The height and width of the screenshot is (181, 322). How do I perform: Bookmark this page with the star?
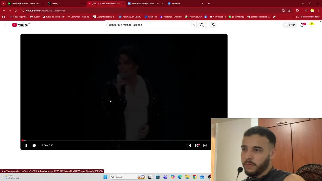(x=289, y=11)
